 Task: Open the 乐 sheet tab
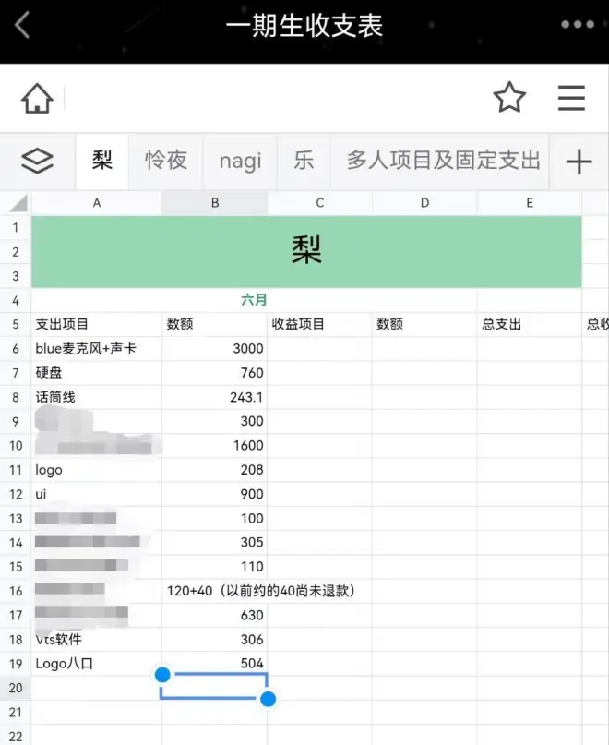pos(304,161)
